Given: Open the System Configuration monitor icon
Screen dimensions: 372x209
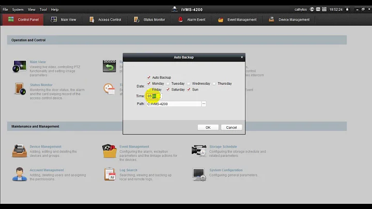Looking at the screenshot, I should [199, 174].
